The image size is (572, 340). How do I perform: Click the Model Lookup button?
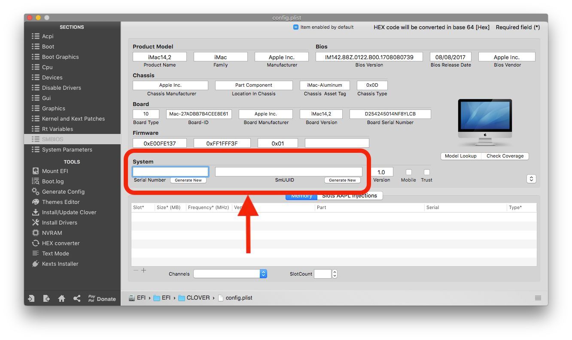pos(461,156)
